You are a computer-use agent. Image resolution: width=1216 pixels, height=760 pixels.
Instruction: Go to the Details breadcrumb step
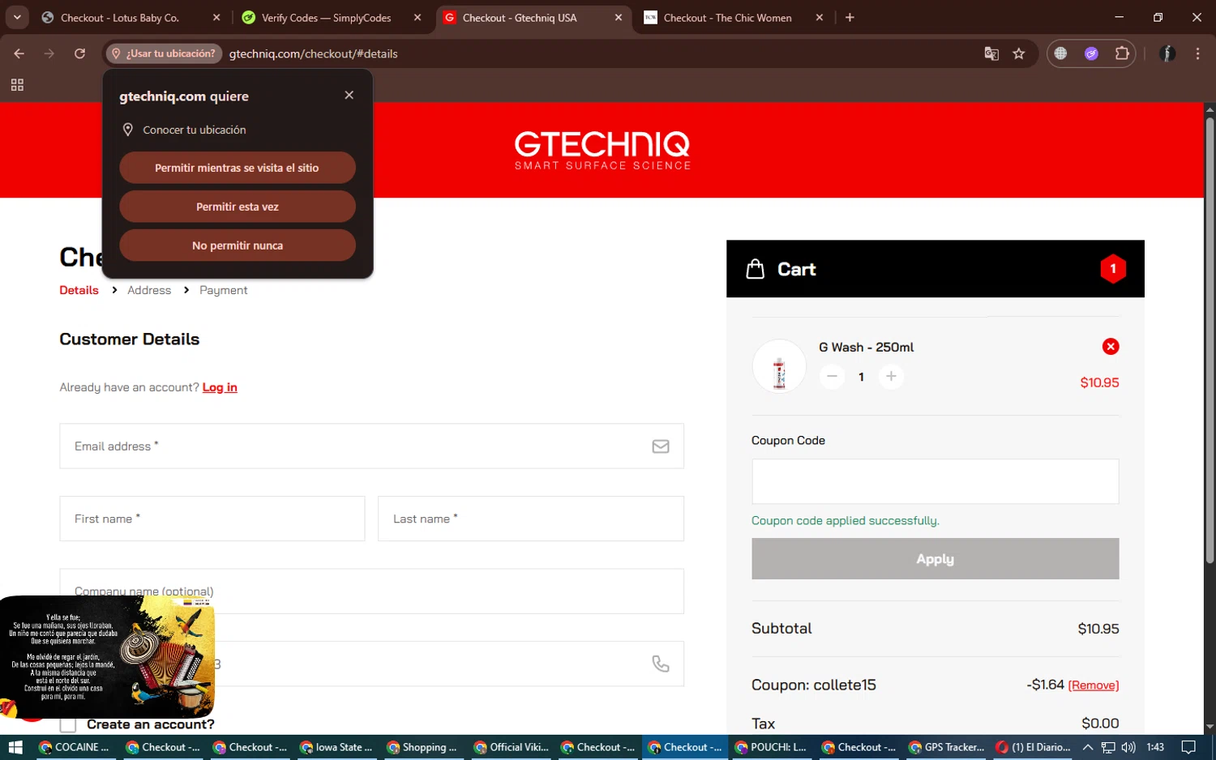79,290
